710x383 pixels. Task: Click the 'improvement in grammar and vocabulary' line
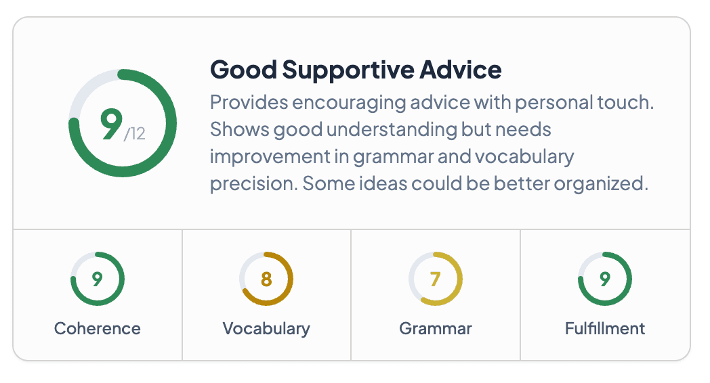(392, 157)
